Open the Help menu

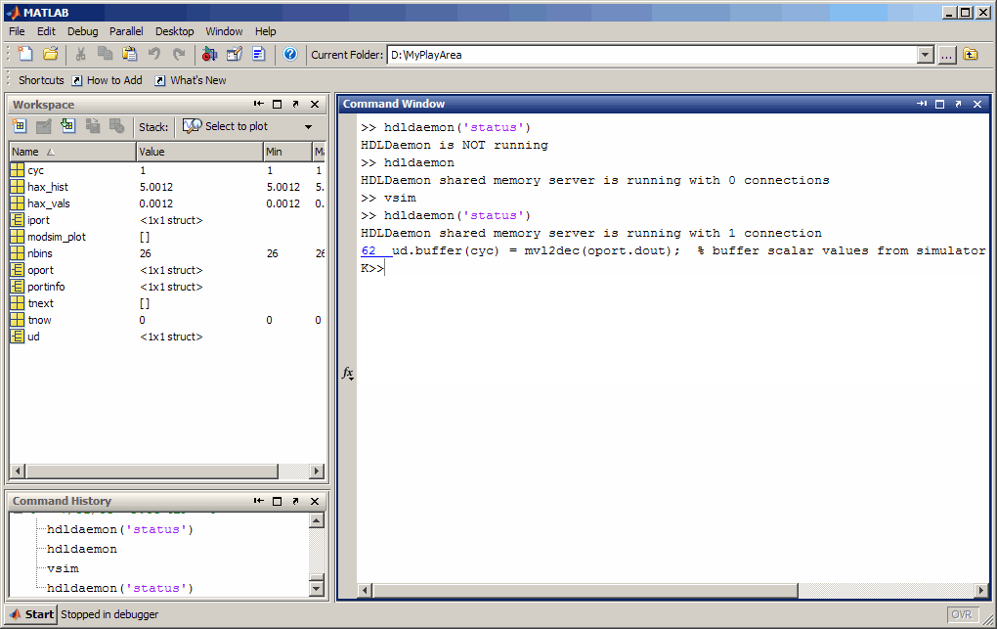tap(265, 31)
